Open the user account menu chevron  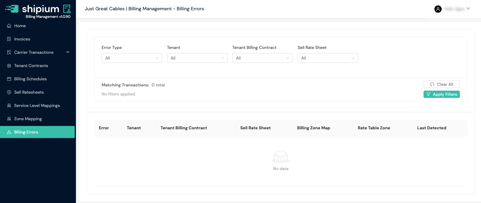click(468, 8)
